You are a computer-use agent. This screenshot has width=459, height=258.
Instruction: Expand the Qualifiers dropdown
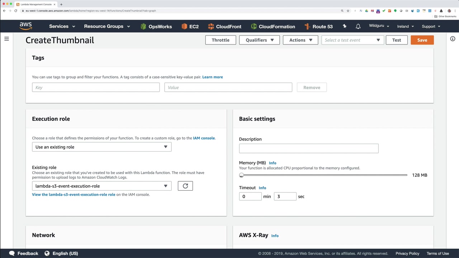259,40
